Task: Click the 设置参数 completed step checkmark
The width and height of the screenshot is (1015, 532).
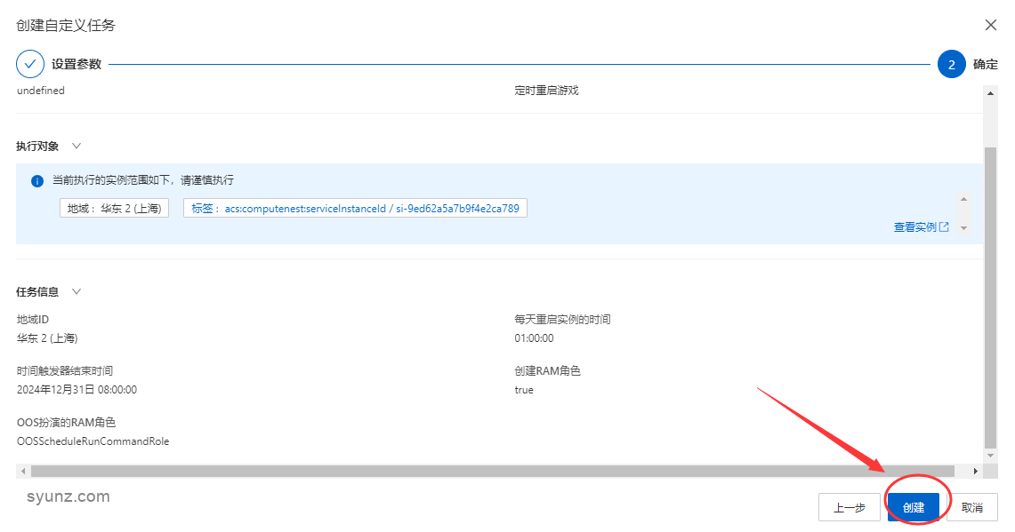Action: [x=29, y=65]
